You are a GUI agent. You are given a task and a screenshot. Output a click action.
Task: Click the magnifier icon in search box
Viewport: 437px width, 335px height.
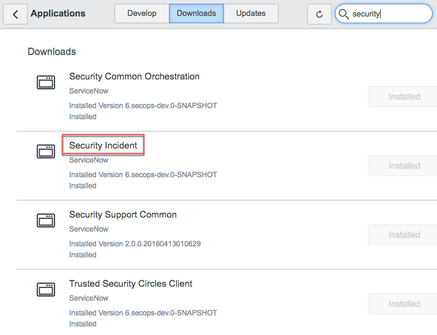point(343,14)
